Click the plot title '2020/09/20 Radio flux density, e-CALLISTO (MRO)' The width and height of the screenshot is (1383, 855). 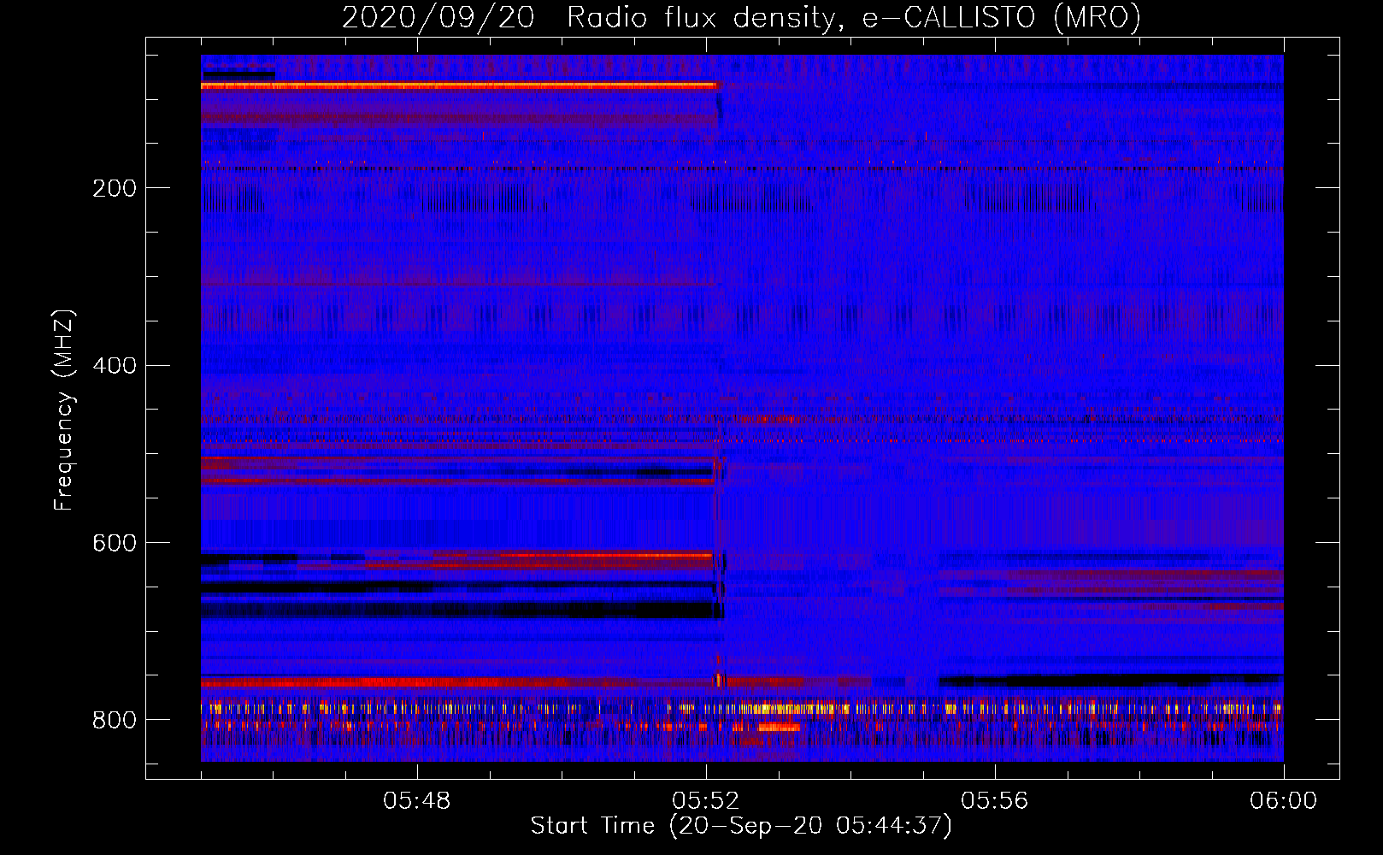(741, 18)
